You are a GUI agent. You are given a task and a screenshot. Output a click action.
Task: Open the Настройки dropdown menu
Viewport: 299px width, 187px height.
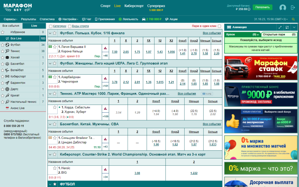(68, 19)
